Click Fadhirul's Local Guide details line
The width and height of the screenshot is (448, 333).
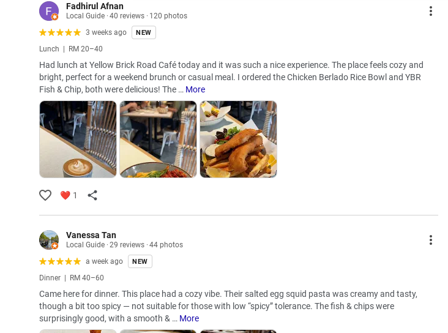(x=127, y=16)
